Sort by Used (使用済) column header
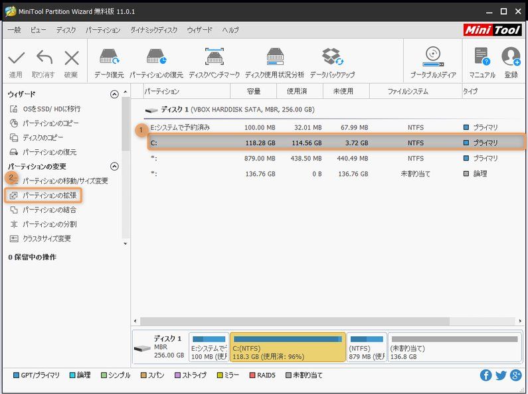The image size is (528, 394). (300, 91)
